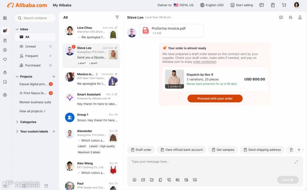The height and width of the screenshot is (190, 307).
Task: Select the All inbox filter
Action: pos(35,37)
